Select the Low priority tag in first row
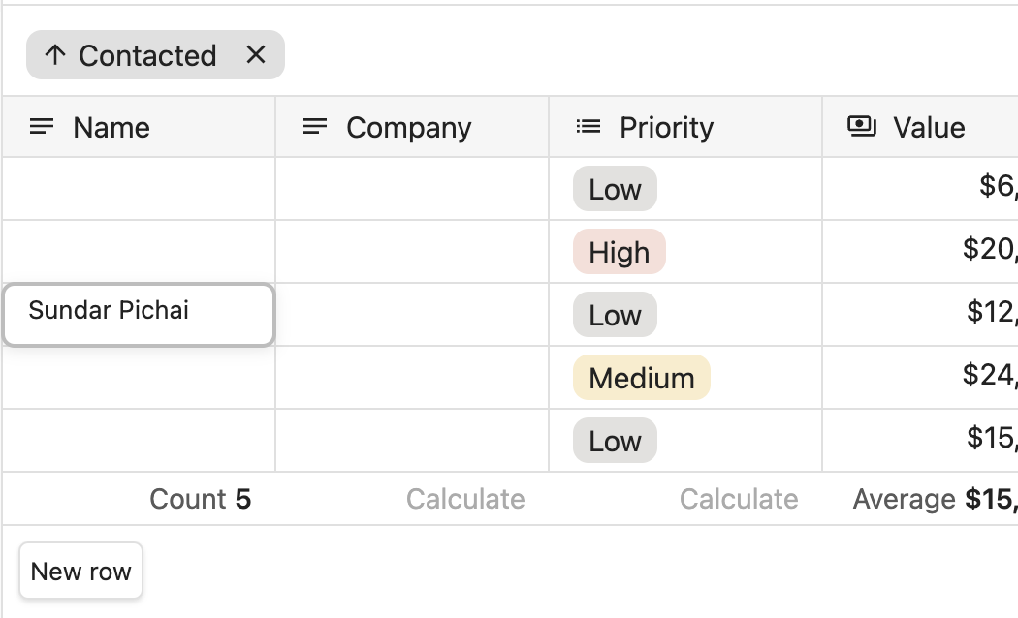This screenshot has width=1018, height=618. coord(615,189)
